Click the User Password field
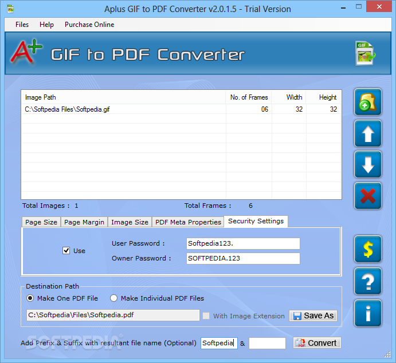The height and width of the screenshot is (363, 396). coord(243,243)
